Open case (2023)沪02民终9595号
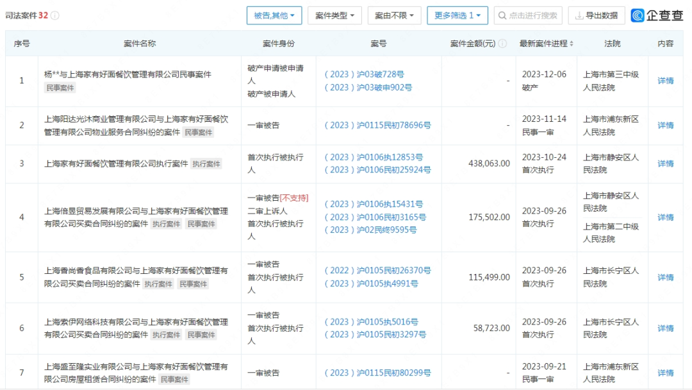 pos(370,230)
